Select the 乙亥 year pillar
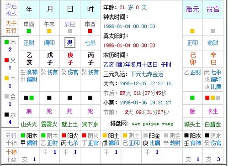 (29, 58)
